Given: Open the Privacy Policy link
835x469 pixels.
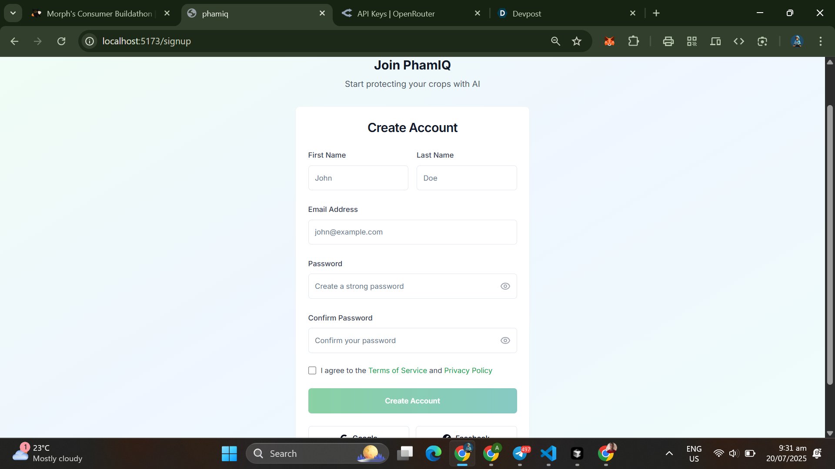Looking at the screenshot, I should click(468, 370).
